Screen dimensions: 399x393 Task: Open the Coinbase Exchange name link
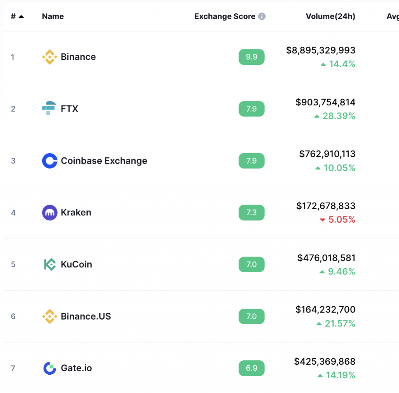click(x=104, y=161)
